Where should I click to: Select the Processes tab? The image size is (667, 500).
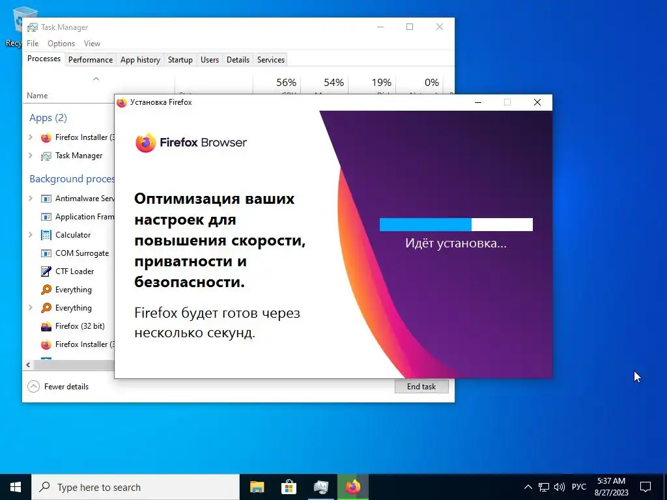pos(44,59)
